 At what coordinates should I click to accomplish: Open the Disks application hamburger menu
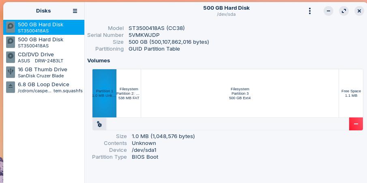click(75, 11)
